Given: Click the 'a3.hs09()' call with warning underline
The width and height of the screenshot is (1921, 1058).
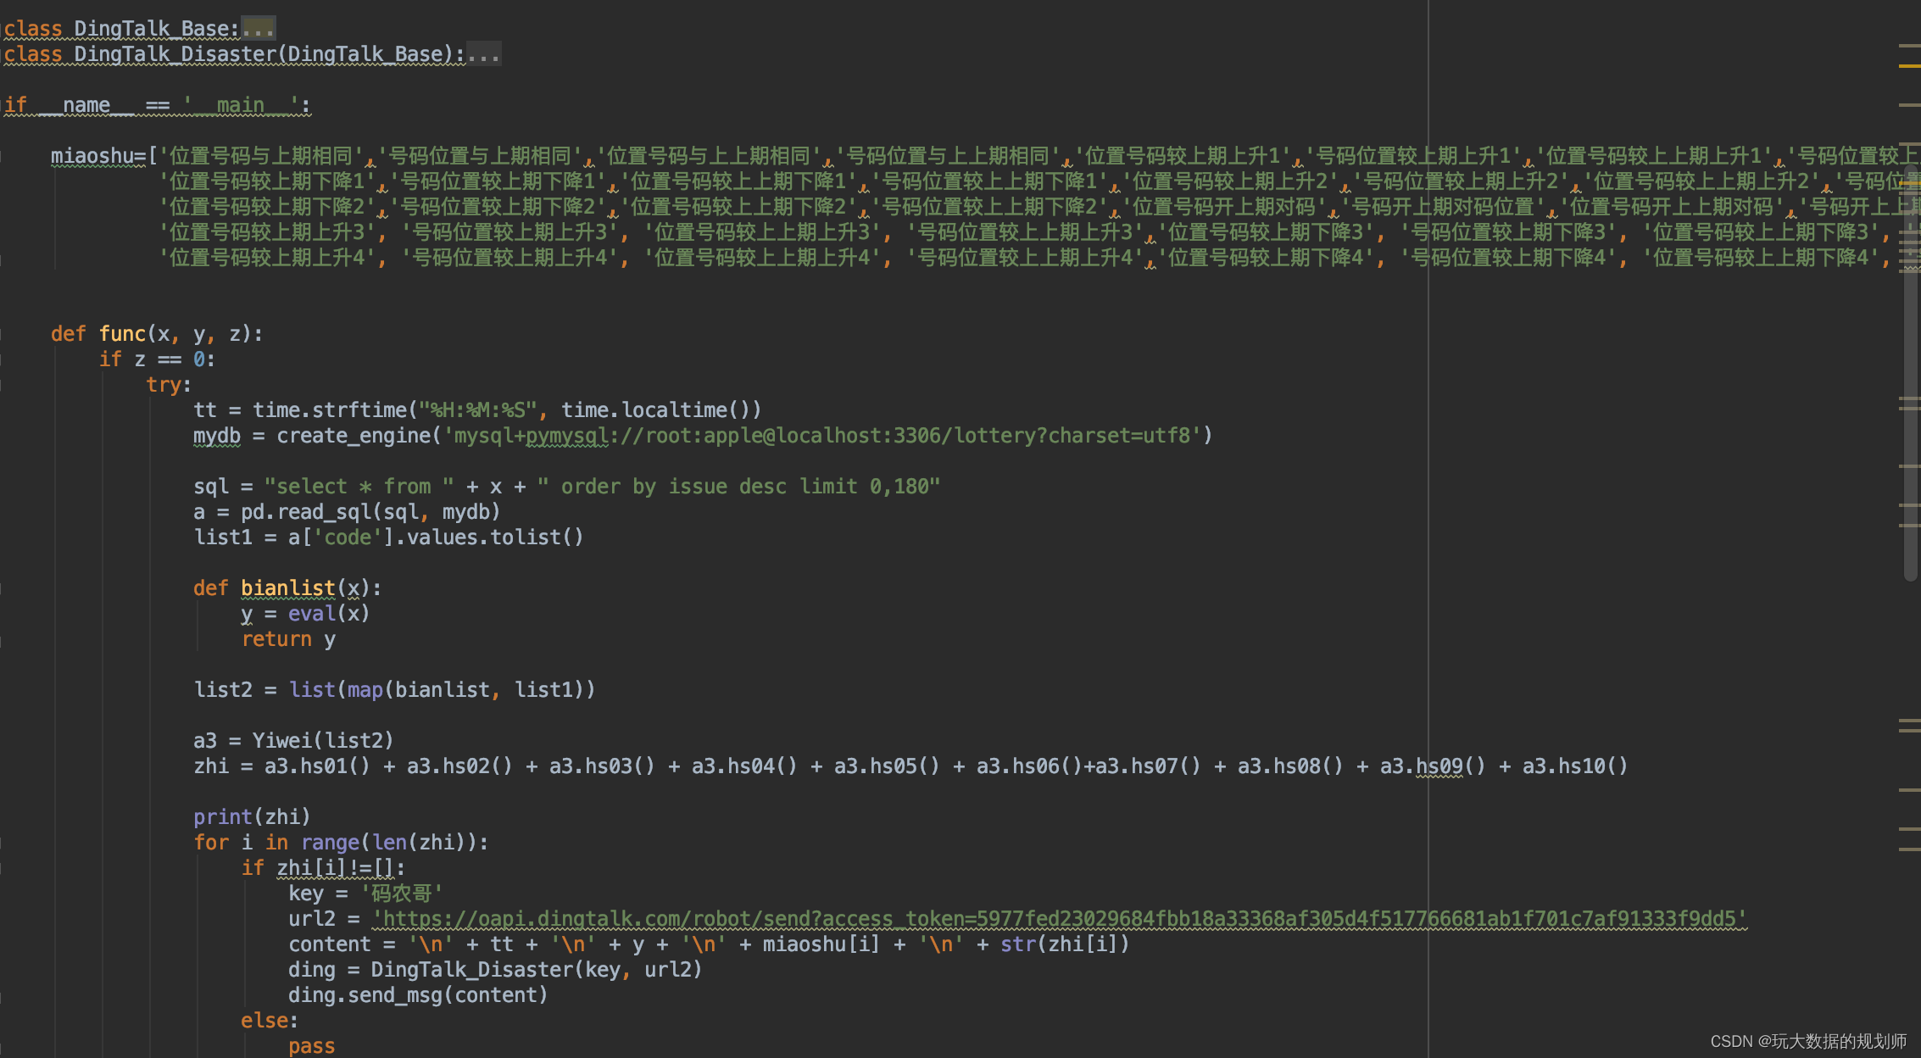Looking at the screenshot, I should [x=1433, y=766].
